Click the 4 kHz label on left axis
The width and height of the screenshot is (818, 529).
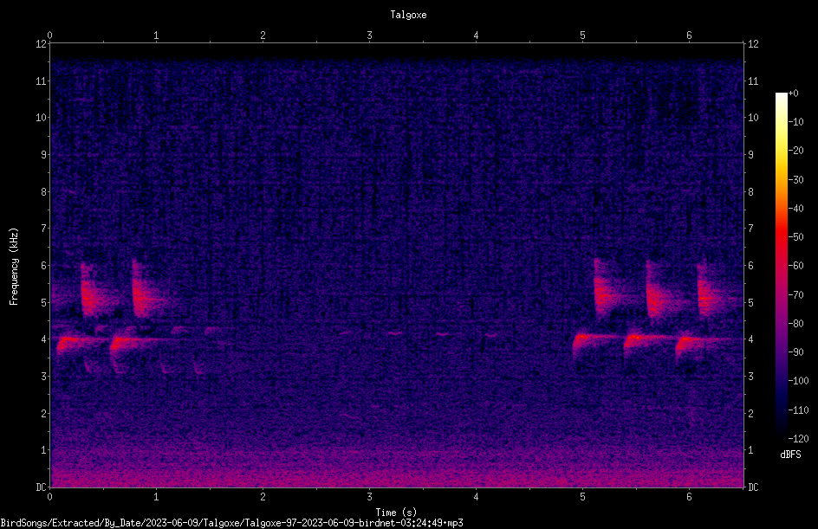44,339
